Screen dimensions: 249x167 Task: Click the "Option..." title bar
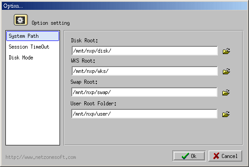pos(124,6)
